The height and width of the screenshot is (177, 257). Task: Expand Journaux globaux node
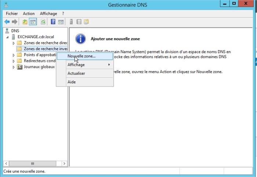[14, 67]
